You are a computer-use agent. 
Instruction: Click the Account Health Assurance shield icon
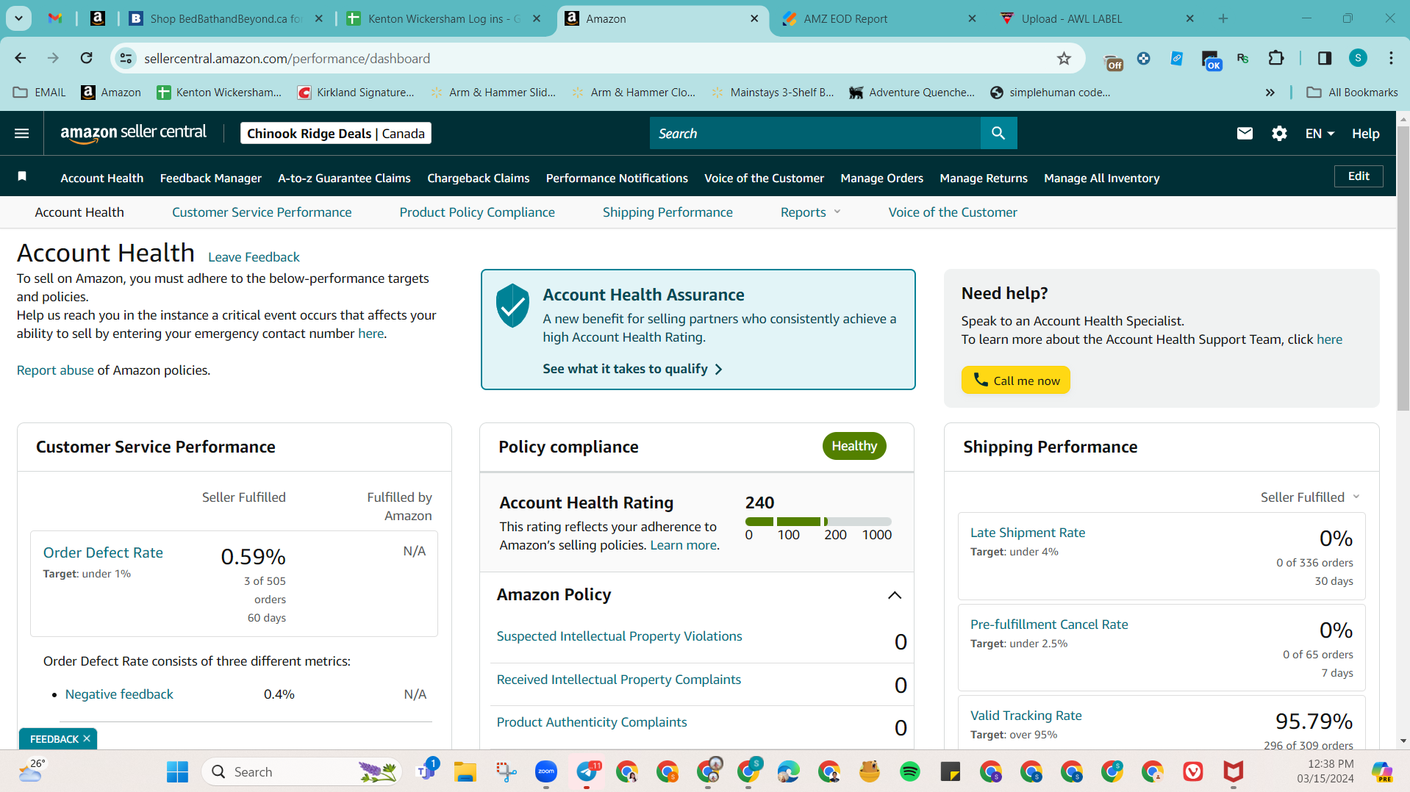(512, 305)
